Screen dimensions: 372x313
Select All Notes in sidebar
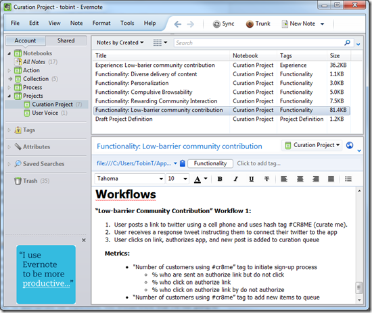[36, 62]
